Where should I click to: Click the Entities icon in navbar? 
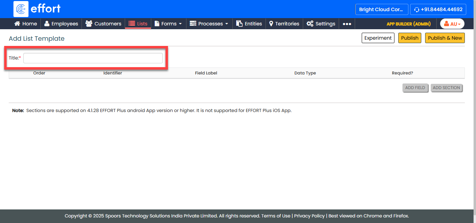click(x=239, y=24)
